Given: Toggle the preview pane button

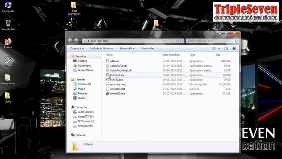Looking at the screenshot, I should pyautogui.click(x=226, y=48).
